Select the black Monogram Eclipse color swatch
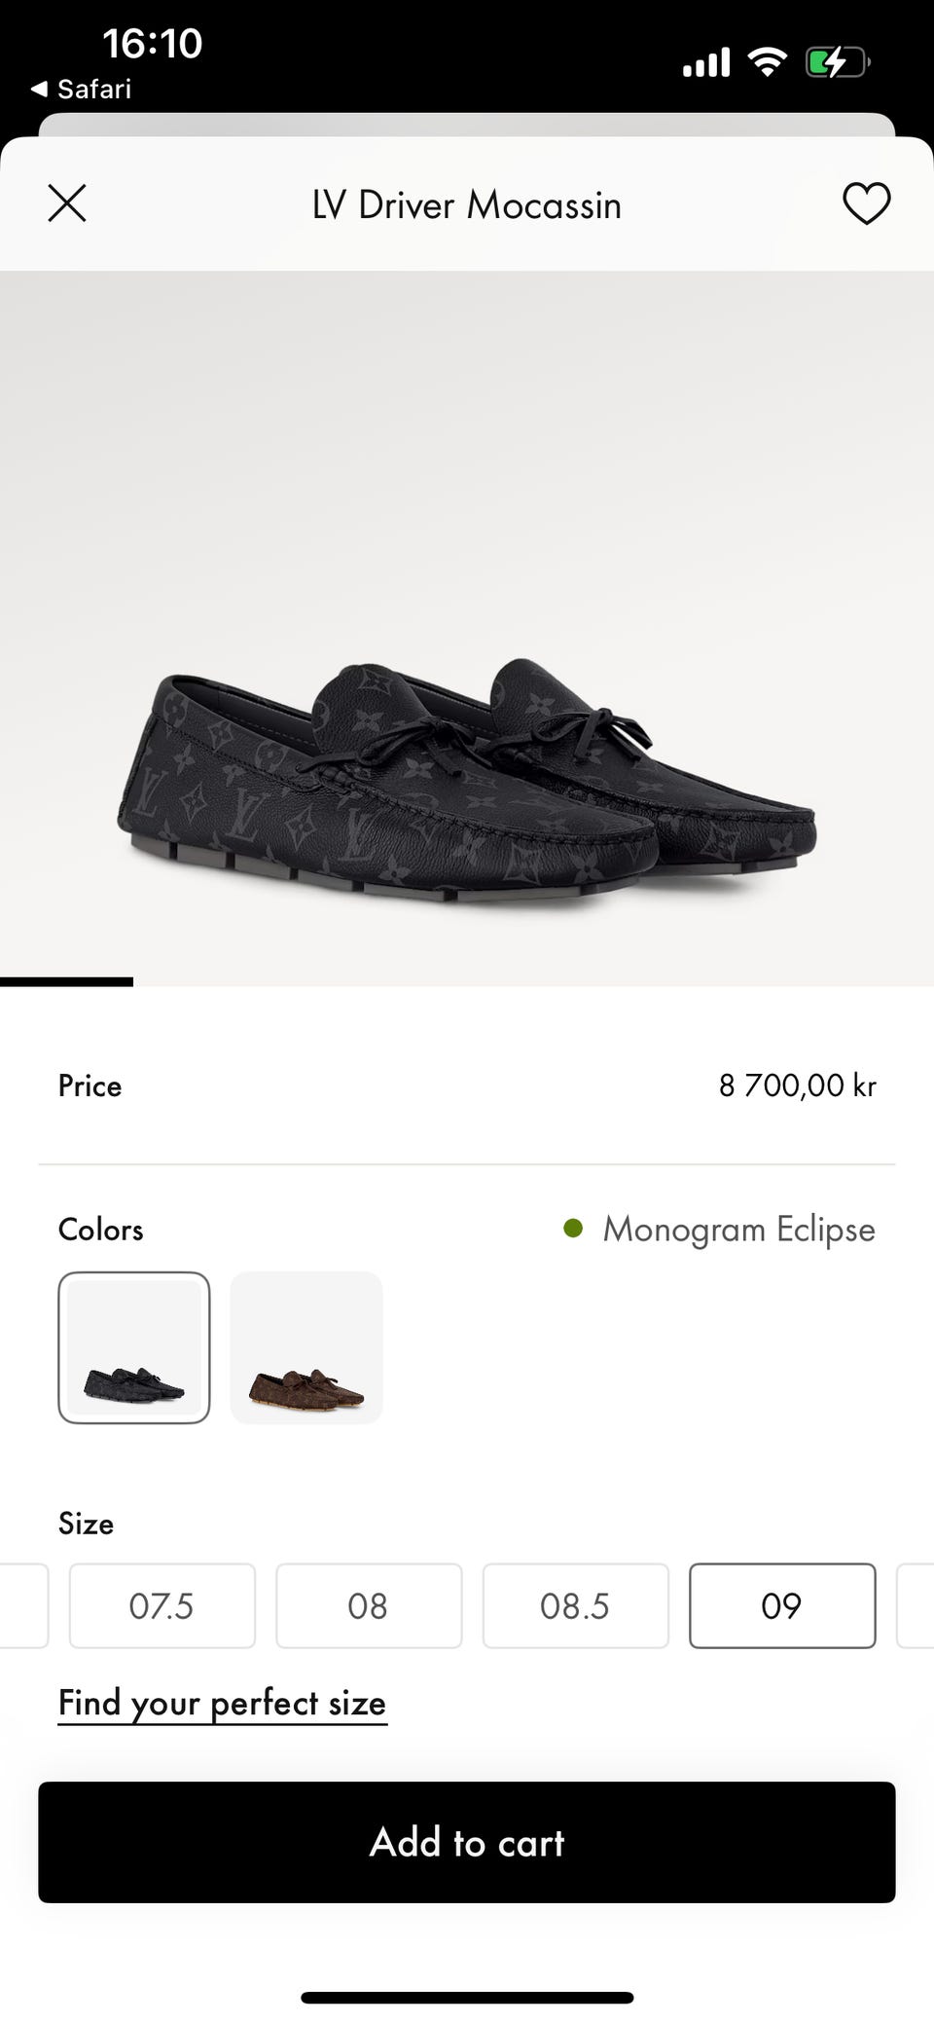Viewport: 934px width, 2023px height. click(134, 1347)
